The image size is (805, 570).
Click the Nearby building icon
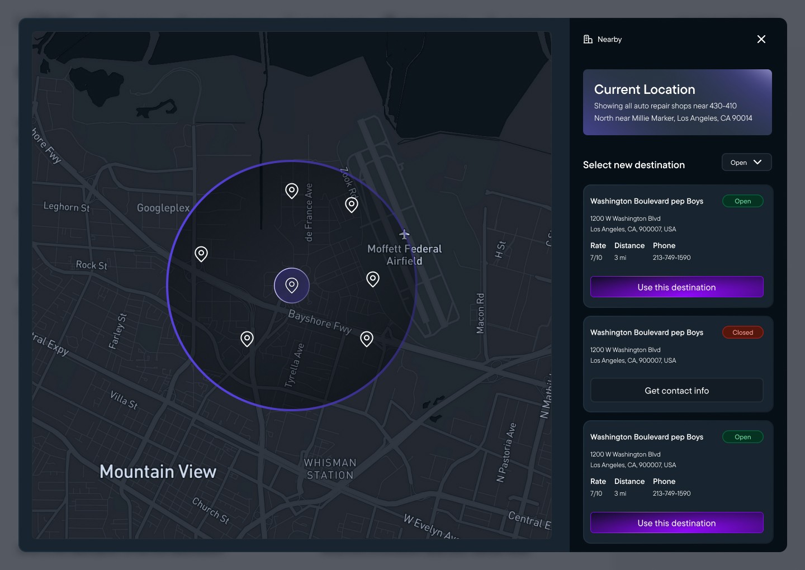[x=588, y=39]
